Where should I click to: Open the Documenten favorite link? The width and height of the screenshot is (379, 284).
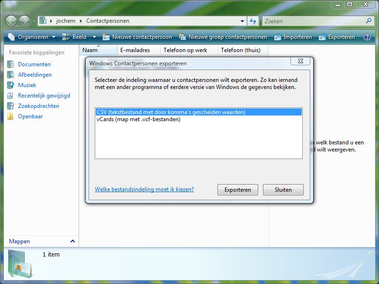click(34, 64)
